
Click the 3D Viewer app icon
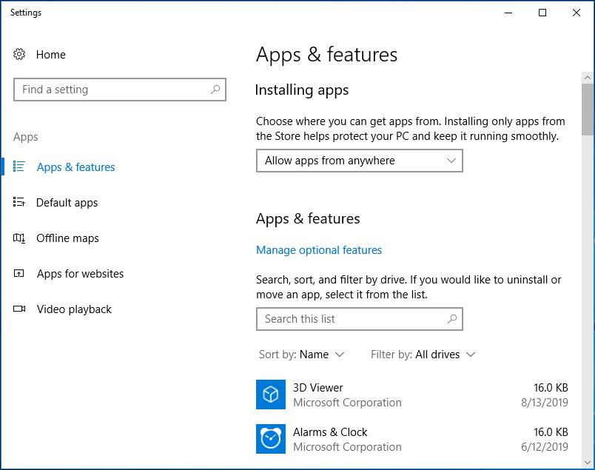pyautogui.click(x=271, y=395)
